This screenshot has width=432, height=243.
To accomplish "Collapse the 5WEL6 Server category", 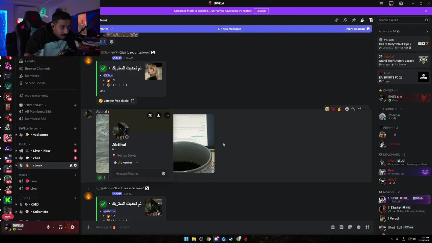I will (x=30, y=128).
